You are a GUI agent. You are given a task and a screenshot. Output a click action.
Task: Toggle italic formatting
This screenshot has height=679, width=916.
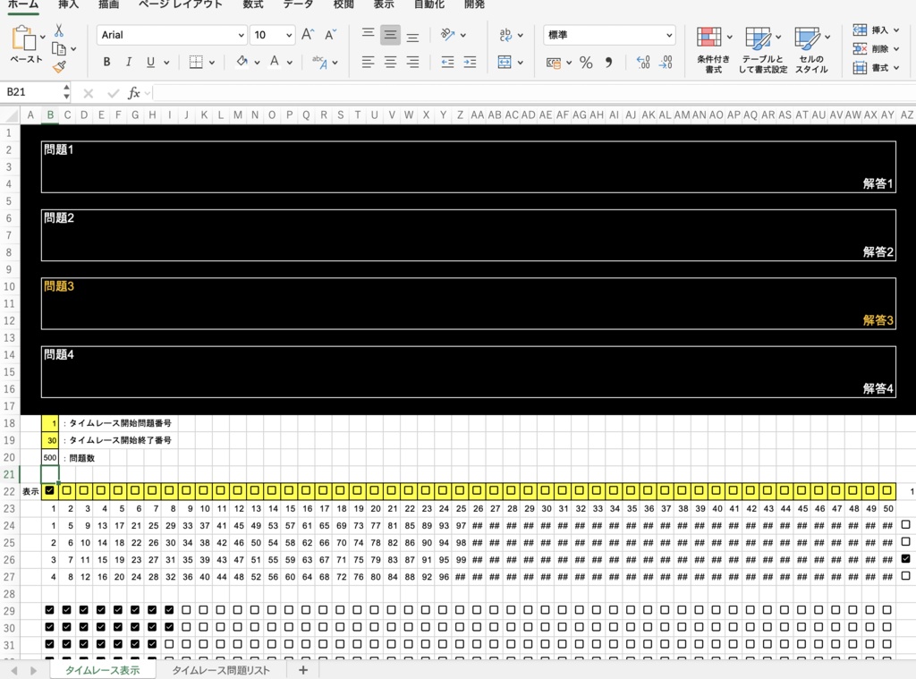[129, 62]
